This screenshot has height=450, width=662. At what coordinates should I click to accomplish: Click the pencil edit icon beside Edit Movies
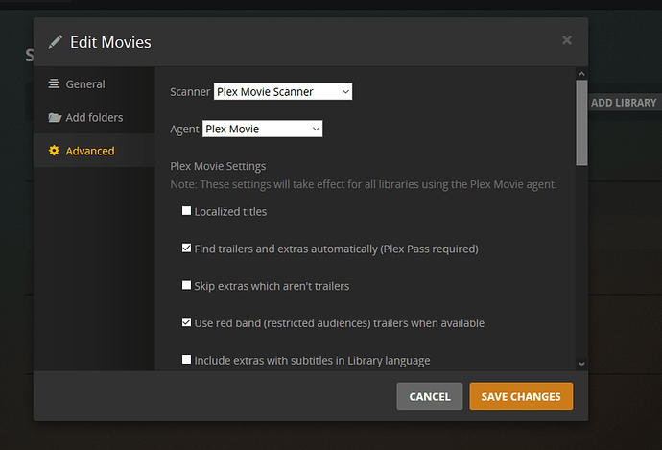pos(56,42)
